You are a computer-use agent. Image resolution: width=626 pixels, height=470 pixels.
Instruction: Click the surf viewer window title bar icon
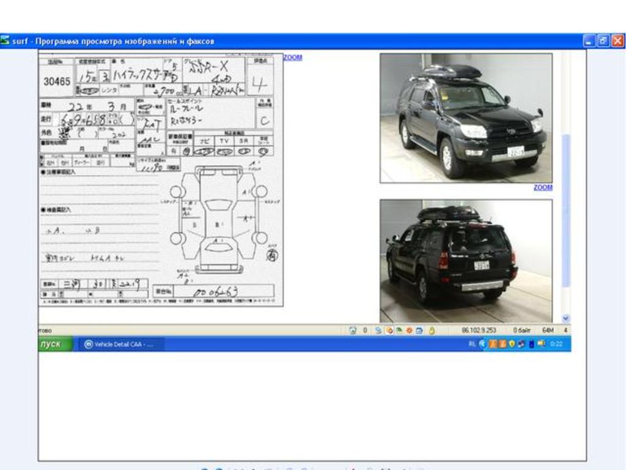point(5,40)
